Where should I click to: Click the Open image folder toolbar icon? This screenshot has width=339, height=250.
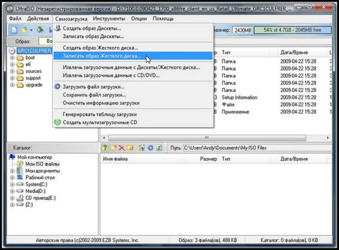click(x=24, y=30)
